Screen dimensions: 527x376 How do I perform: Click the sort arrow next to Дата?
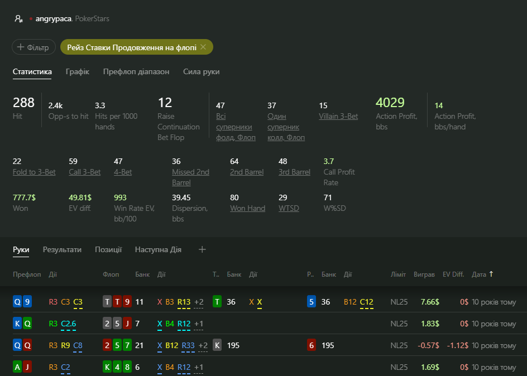[x=491, y=274]
